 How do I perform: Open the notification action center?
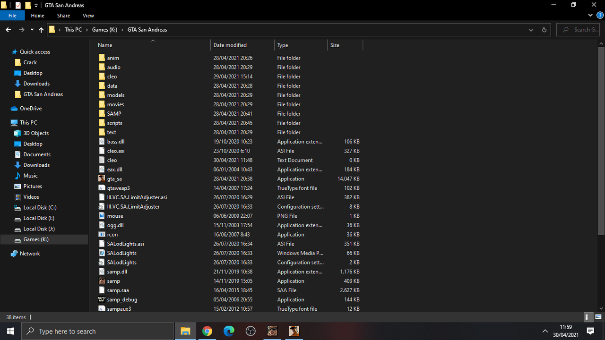click(590, 331)
